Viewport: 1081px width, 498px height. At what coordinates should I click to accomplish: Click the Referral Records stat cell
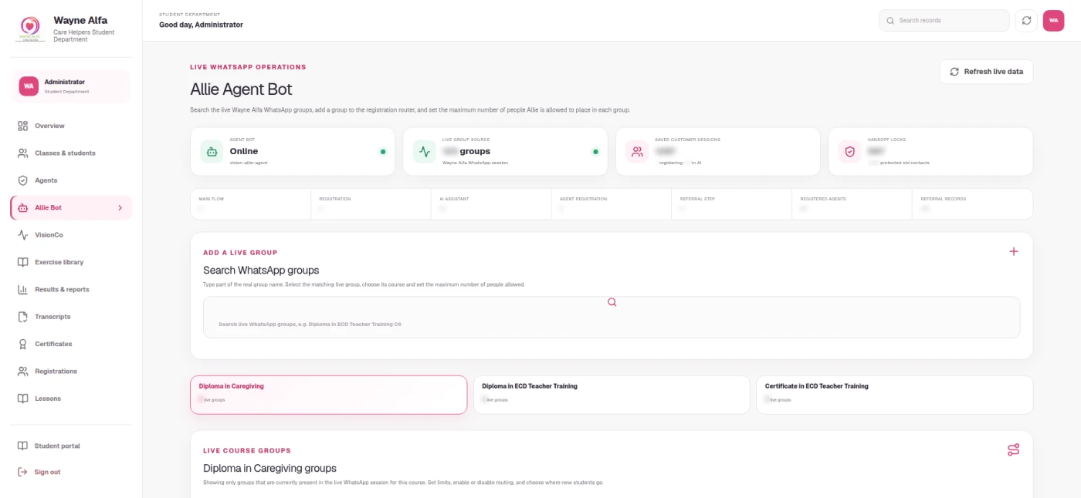[x=972, y=204]
